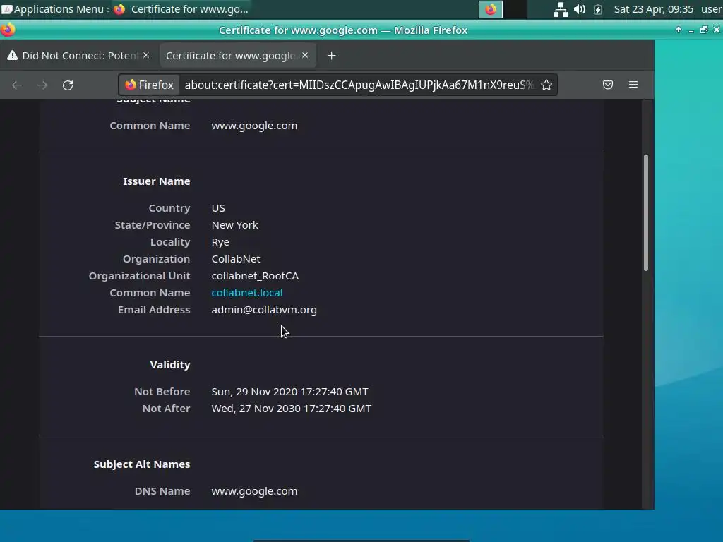Go forward in browser history
Screen dimensions: 723x542
pyautogui.click(x=42, y=85)
